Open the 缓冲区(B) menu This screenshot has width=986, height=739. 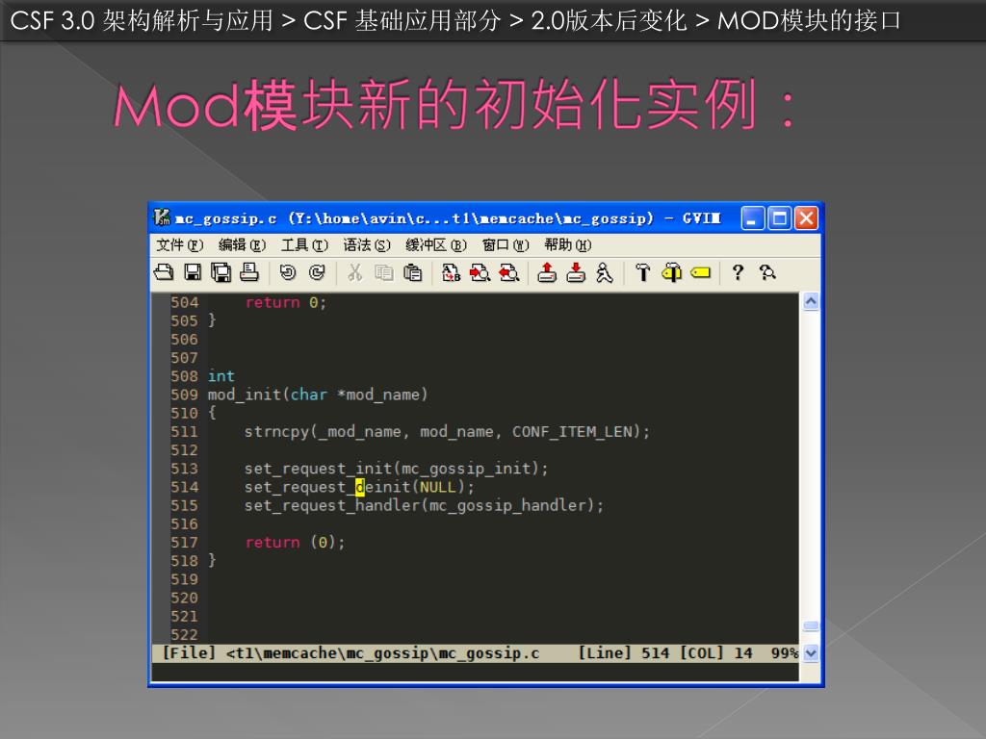click(436, 245)
